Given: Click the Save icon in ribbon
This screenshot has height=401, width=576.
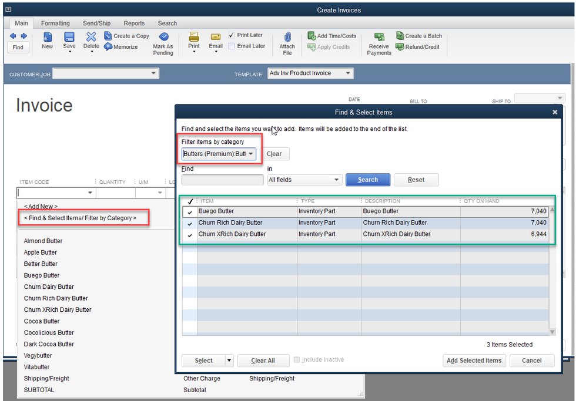Looking at the screenshot, I should [x=69, y=37].
